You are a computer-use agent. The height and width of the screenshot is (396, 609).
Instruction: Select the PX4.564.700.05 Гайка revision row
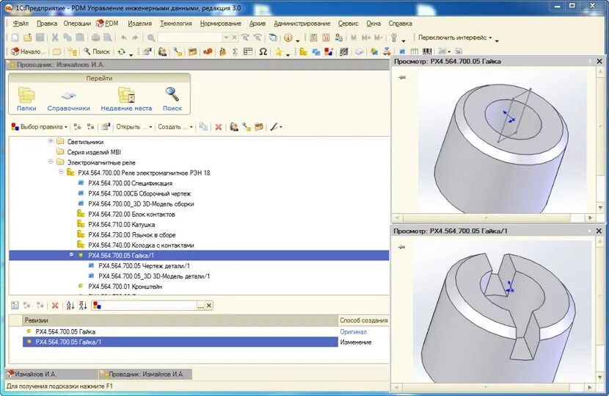point(180,332)
